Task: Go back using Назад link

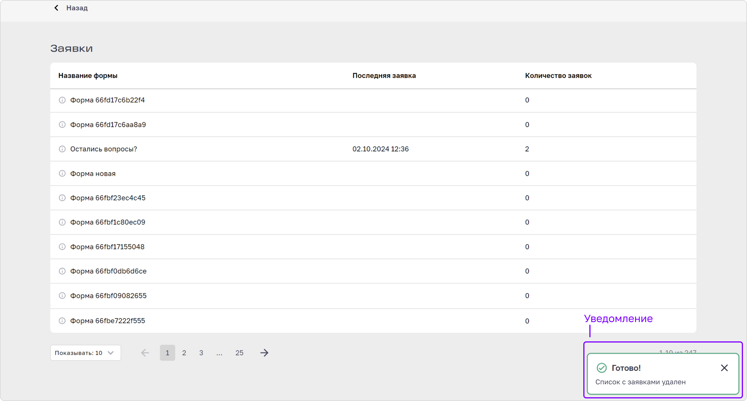Action: (71, 8)
